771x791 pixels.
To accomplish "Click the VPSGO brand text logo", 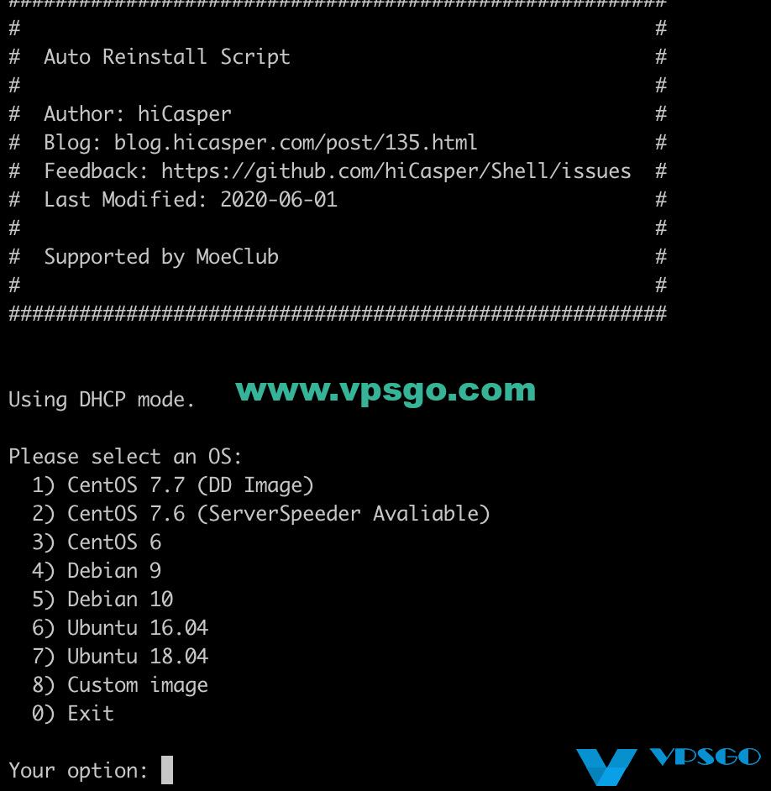I will click(705, 757).
